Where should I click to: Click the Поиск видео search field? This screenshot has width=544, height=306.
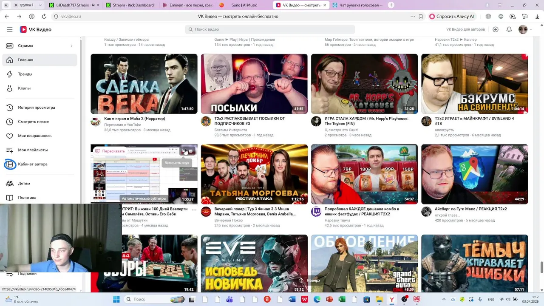[x=270, y=29]
